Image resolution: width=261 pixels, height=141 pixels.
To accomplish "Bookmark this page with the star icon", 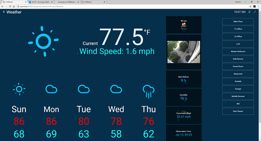I will [250, 6].
